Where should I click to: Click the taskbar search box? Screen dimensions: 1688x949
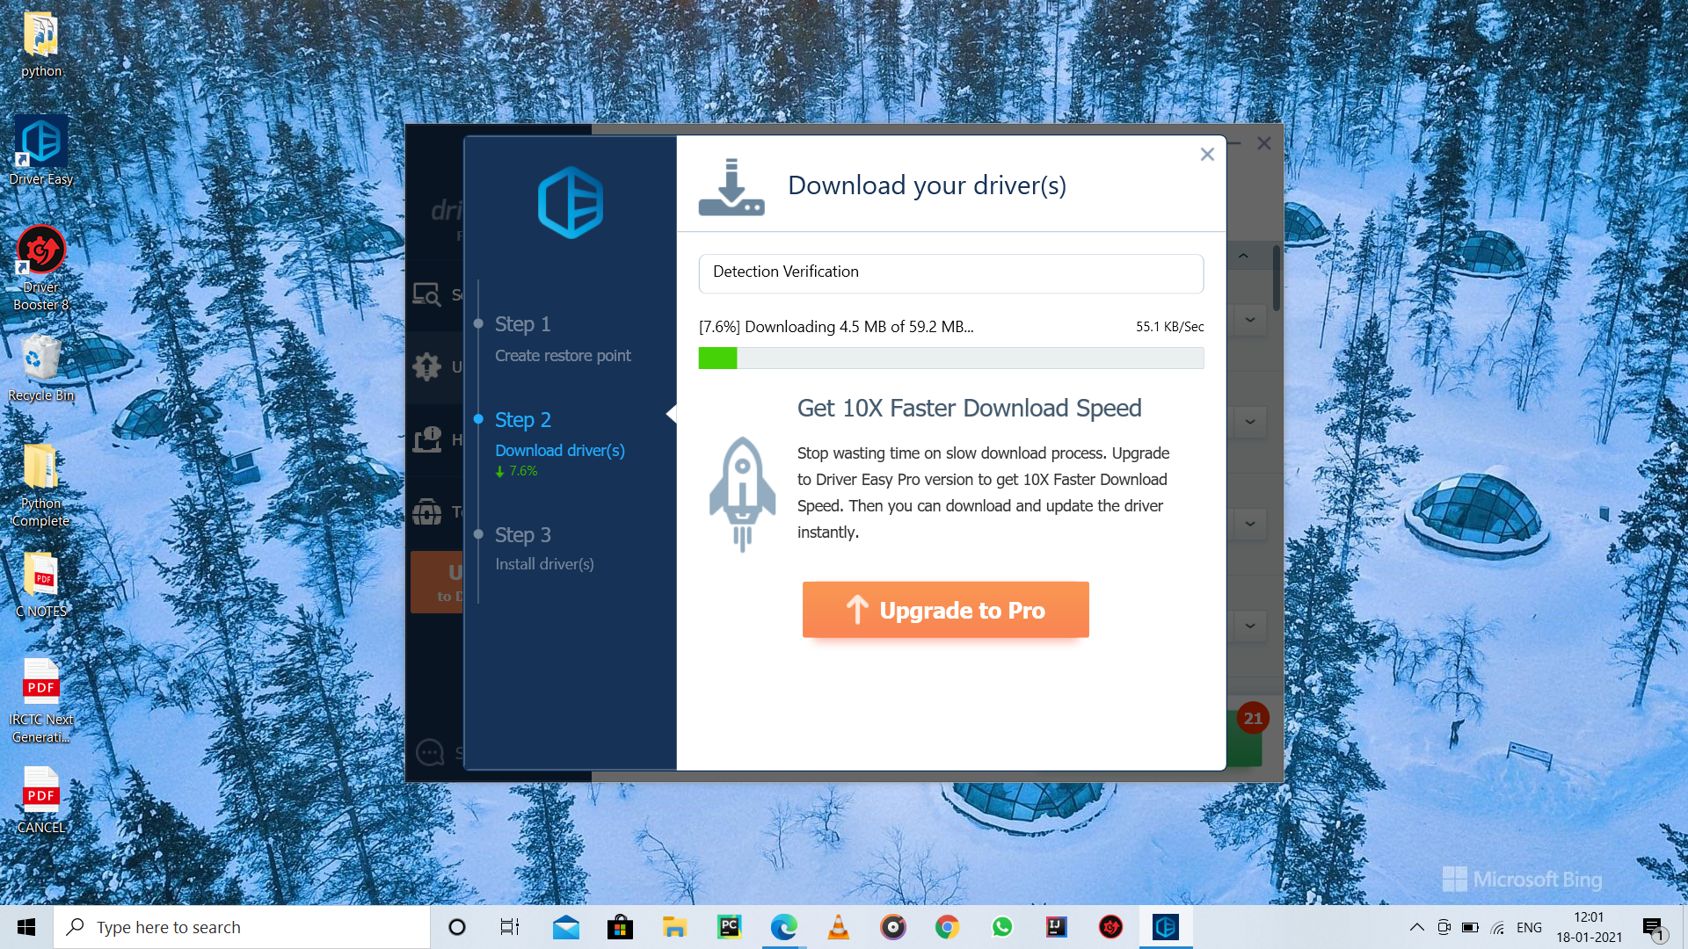(242, 927)
